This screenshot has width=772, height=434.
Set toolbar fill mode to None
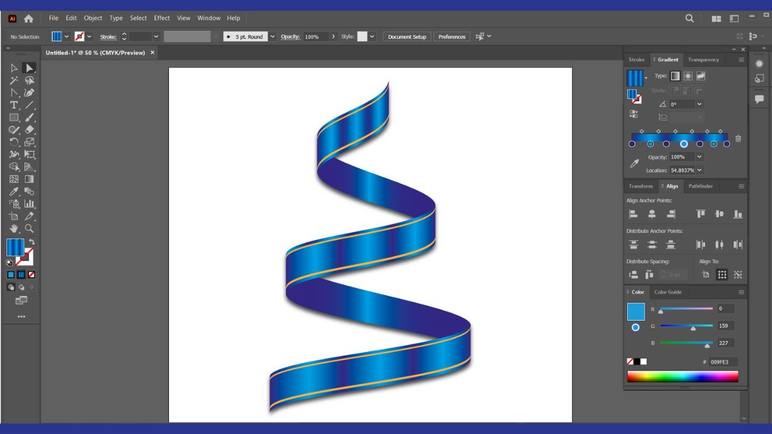(x=31, y=274)
